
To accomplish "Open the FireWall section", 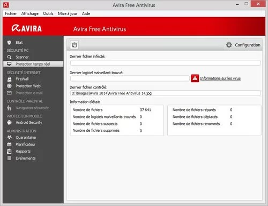I will click(22, 79).
